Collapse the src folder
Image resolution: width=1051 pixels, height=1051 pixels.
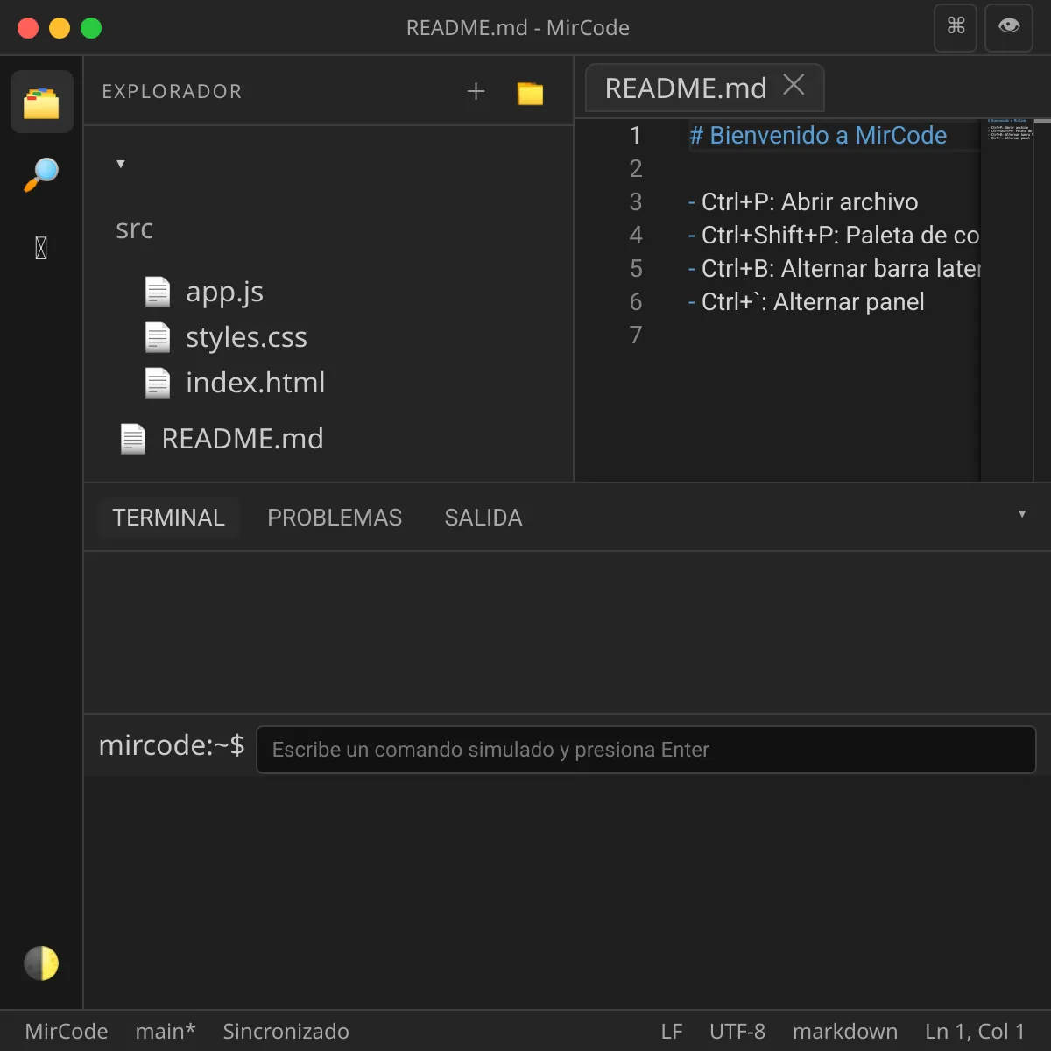coord(134,229)
